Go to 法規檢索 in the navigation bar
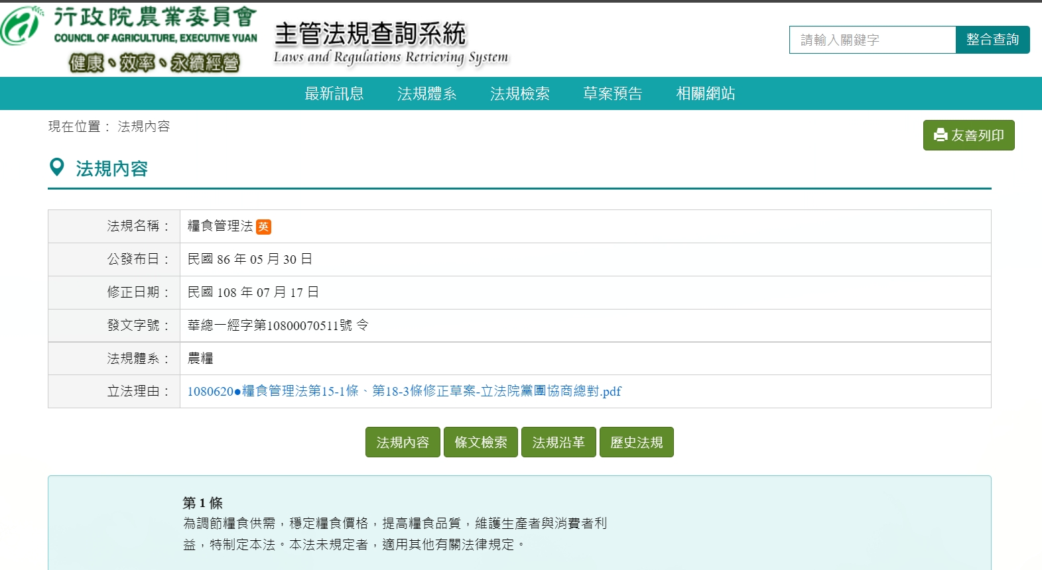 pos(519,93)
